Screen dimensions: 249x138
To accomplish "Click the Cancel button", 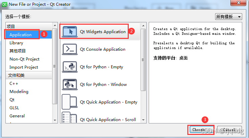I will point(229,130).
